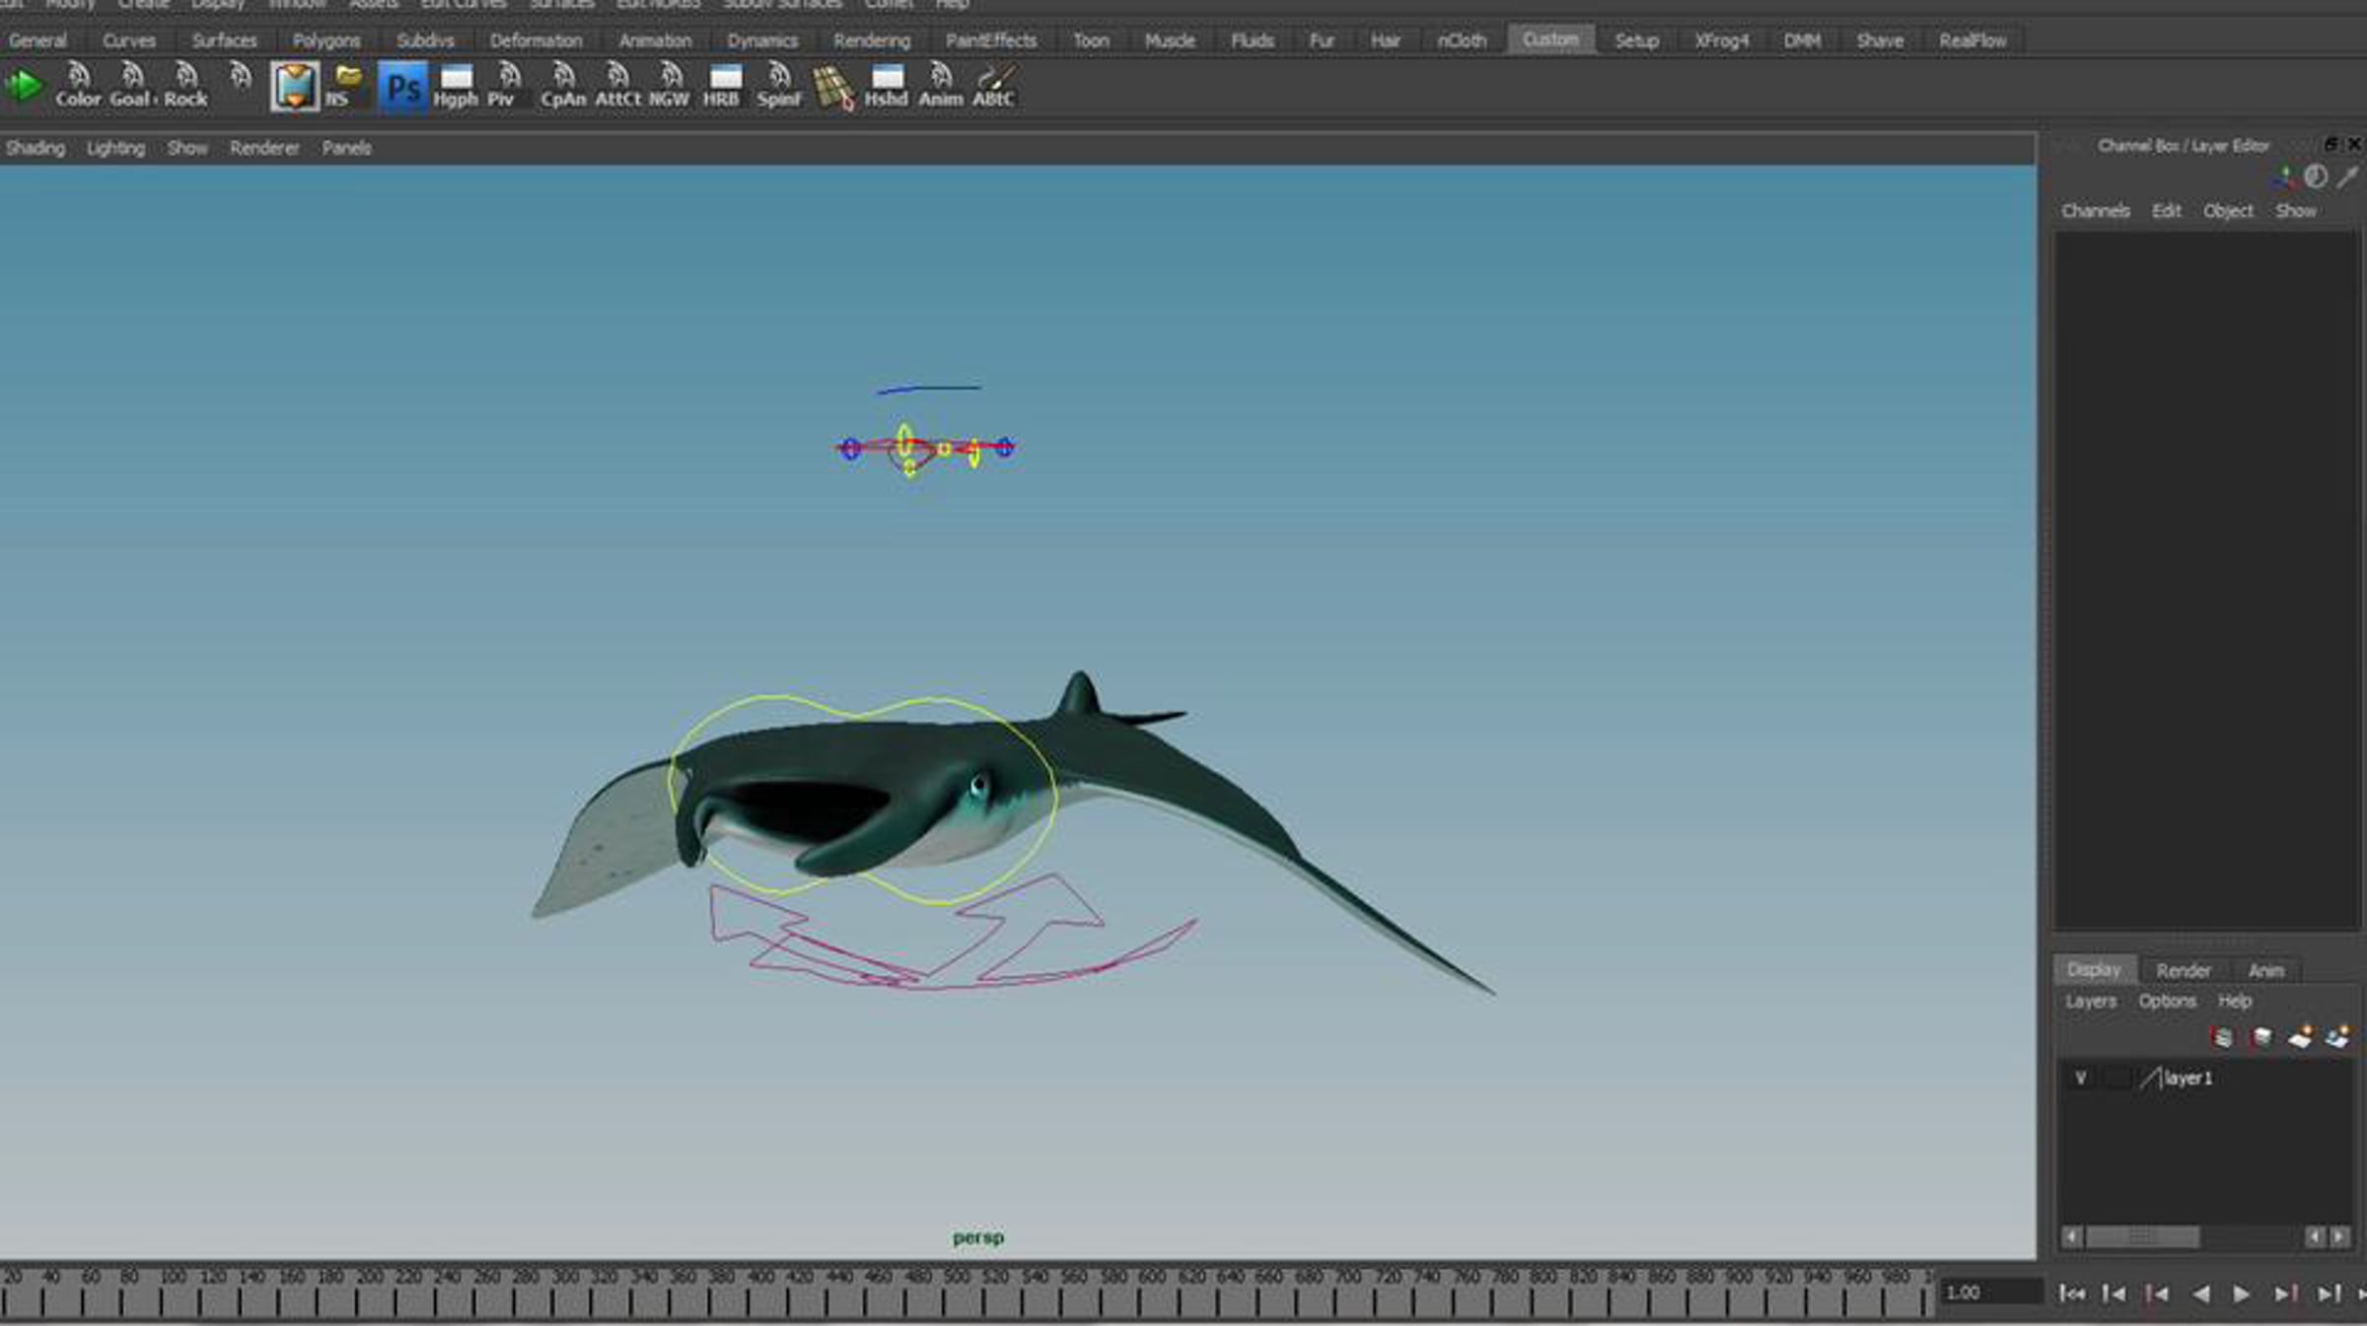Launch the Photoshop Ps shelf icon
2367x1326 pixels.
(402, 88)
